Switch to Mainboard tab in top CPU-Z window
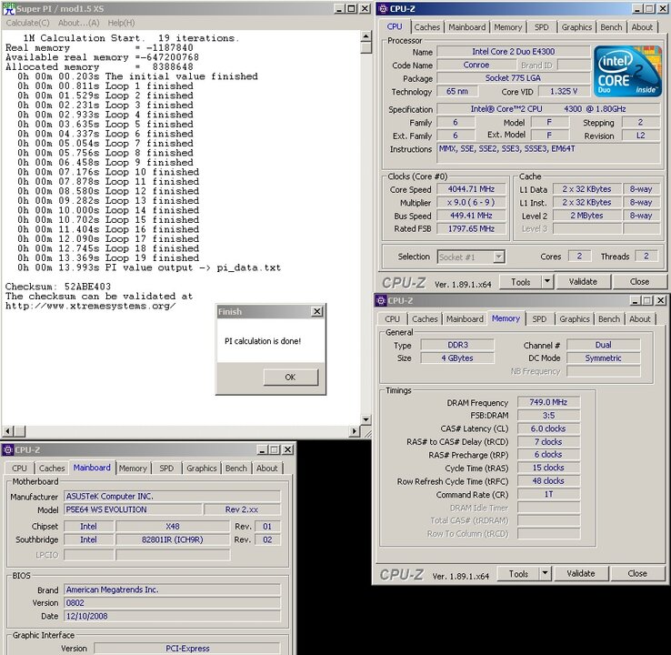 tap(466, 27)
